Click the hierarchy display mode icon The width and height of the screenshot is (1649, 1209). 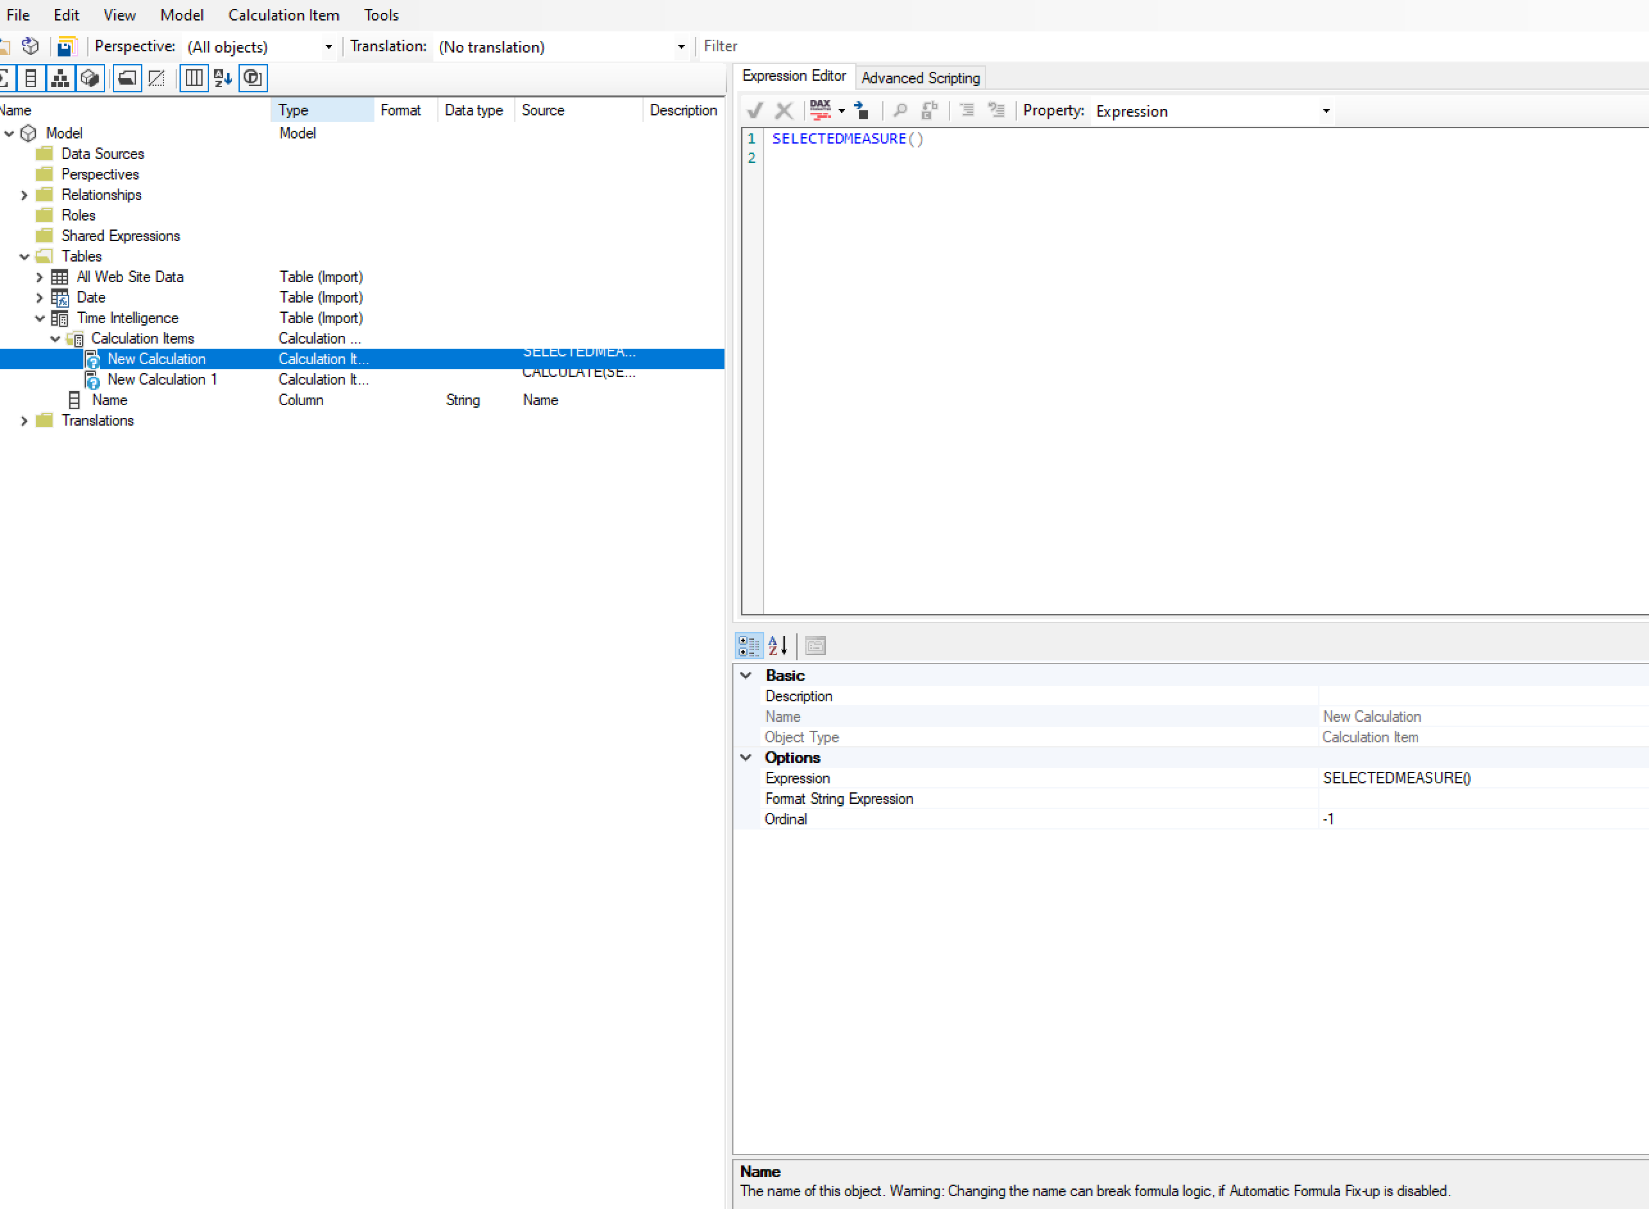tap(60, 78)
